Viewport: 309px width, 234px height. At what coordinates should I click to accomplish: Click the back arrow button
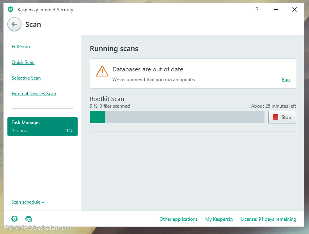tap(14, 24)
